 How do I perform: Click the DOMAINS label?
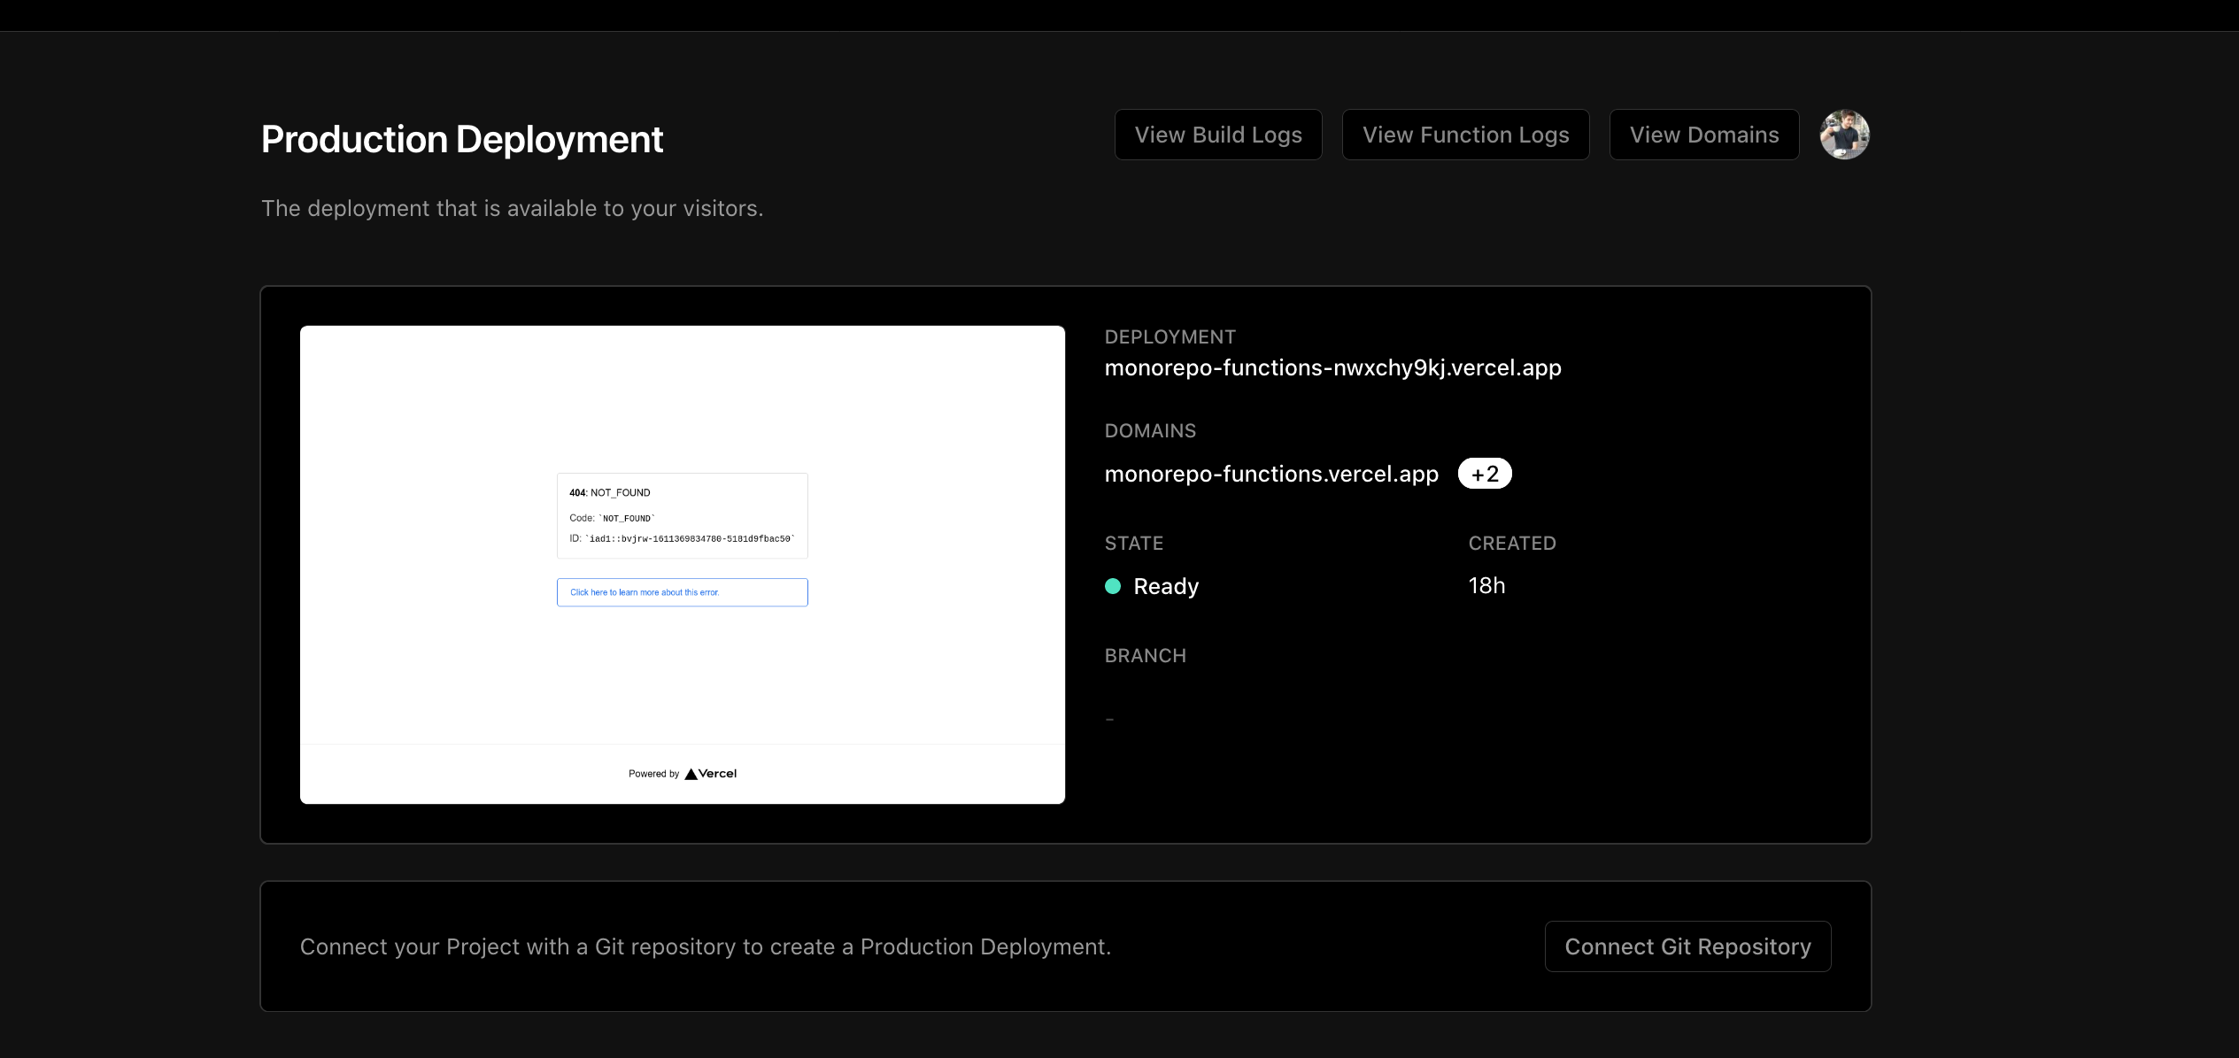pyautogui.click(x=1150, y=431)
